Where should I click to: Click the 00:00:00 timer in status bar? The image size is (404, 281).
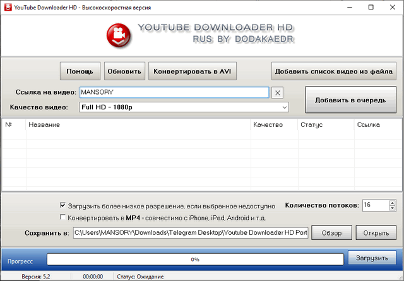coord(93,277)
